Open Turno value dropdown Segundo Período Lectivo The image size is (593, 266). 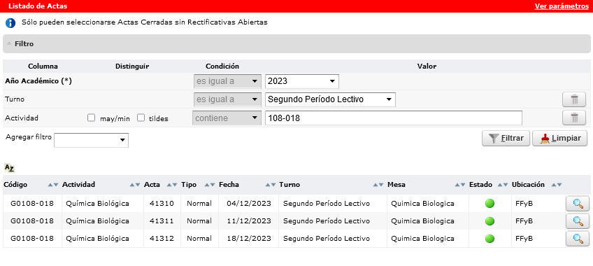tap(330, 100)
